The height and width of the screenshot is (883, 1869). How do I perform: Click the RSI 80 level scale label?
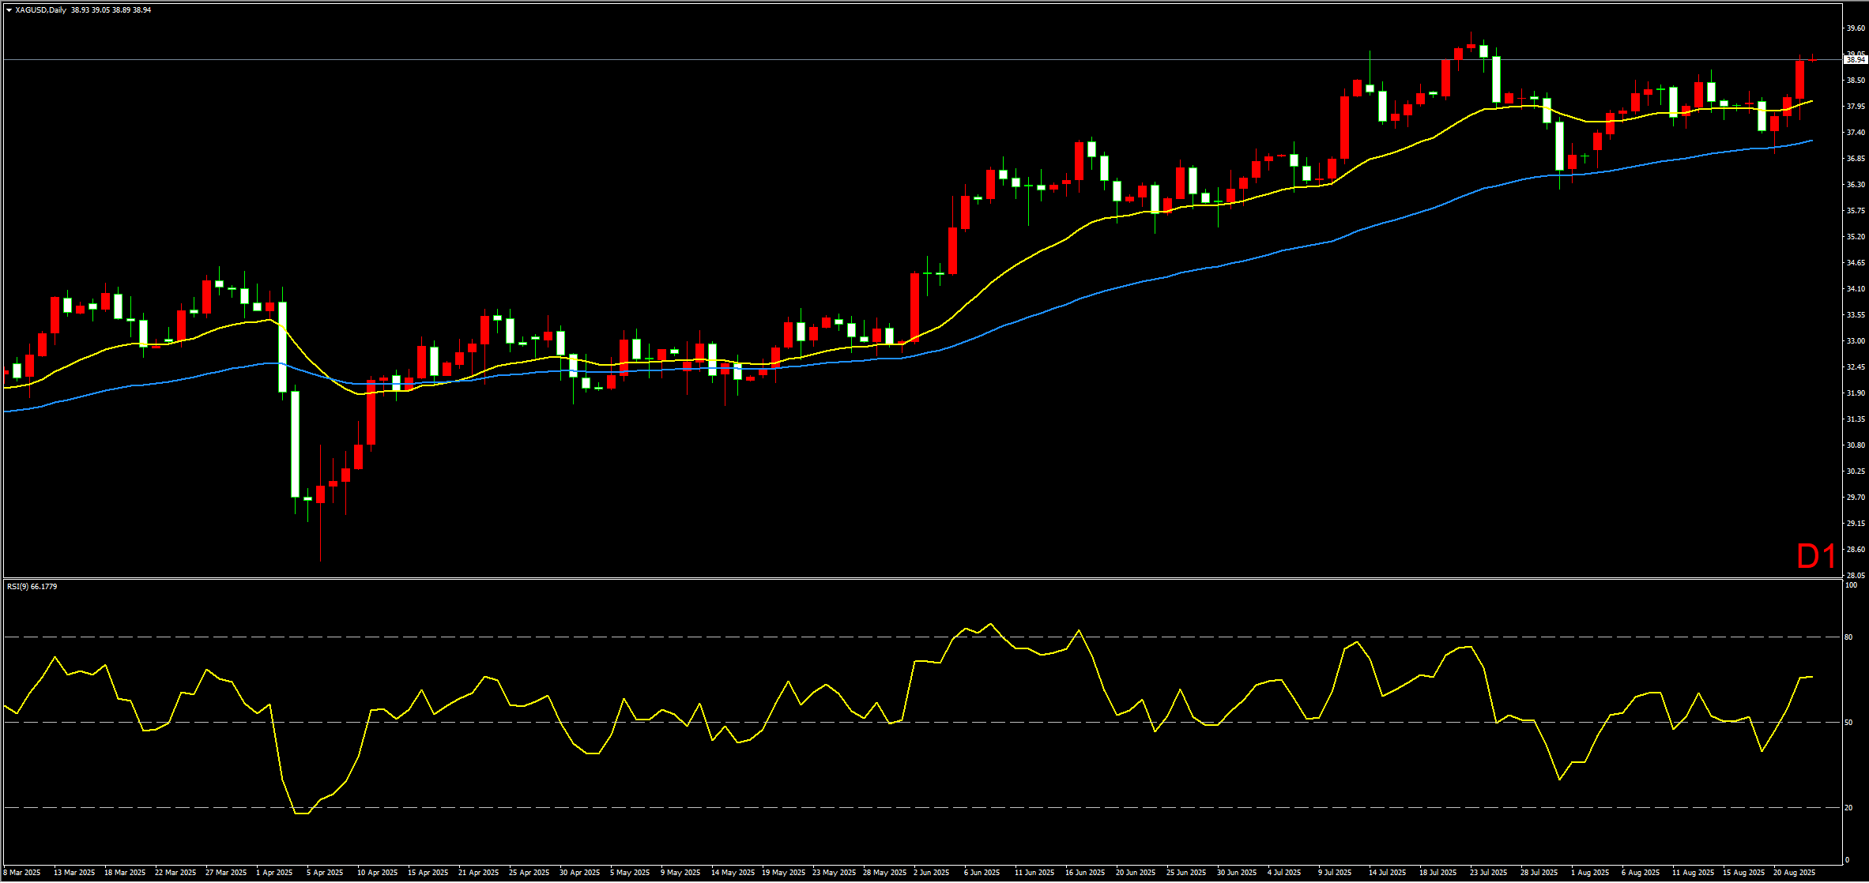[1848, 637]
